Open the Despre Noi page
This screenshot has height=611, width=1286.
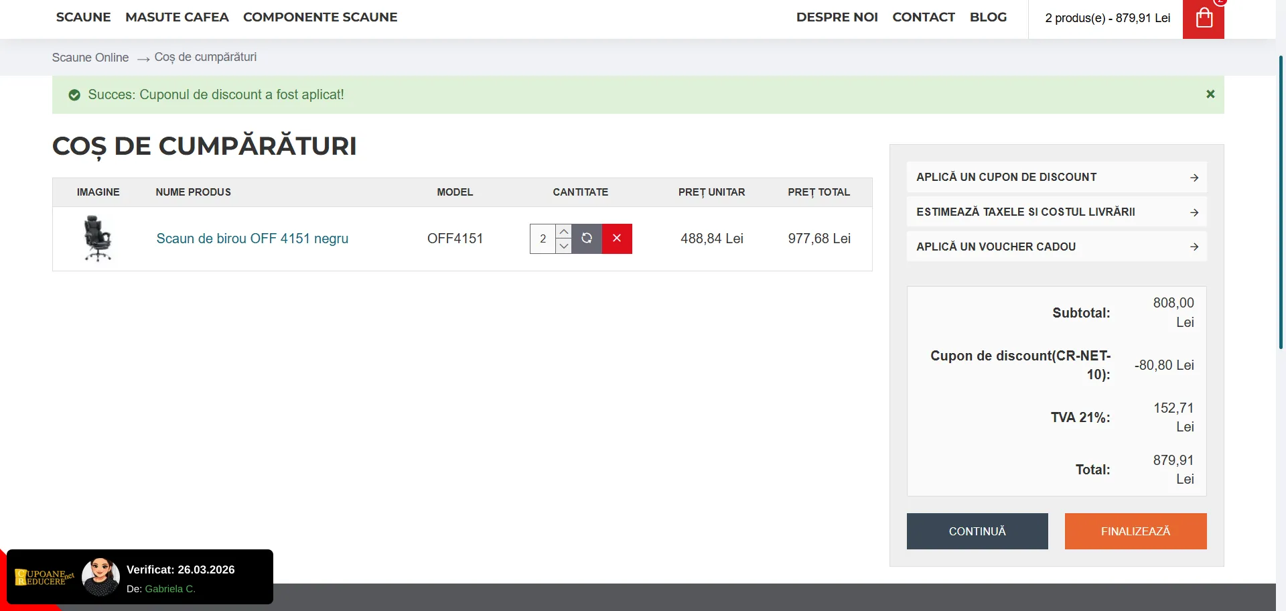pos(837,17)
